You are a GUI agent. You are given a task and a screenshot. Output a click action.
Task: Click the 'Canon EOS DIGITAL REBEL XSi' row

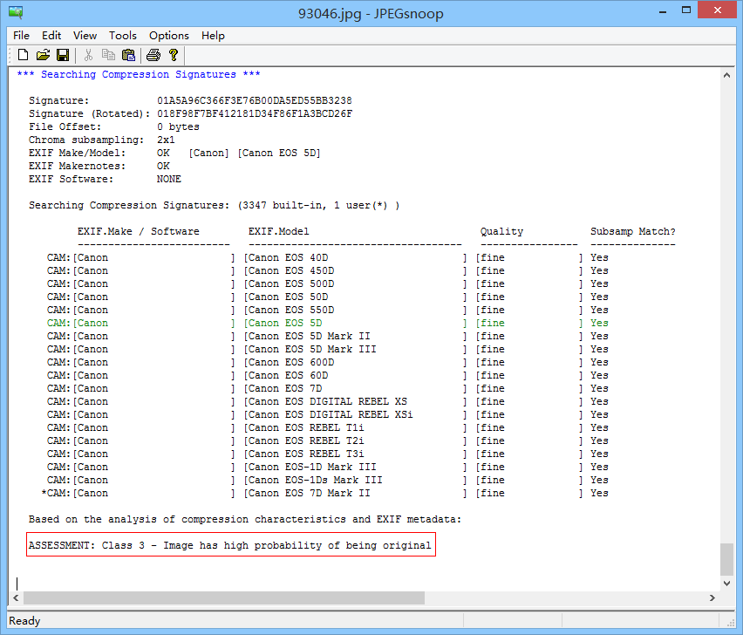tap(327, 414)
